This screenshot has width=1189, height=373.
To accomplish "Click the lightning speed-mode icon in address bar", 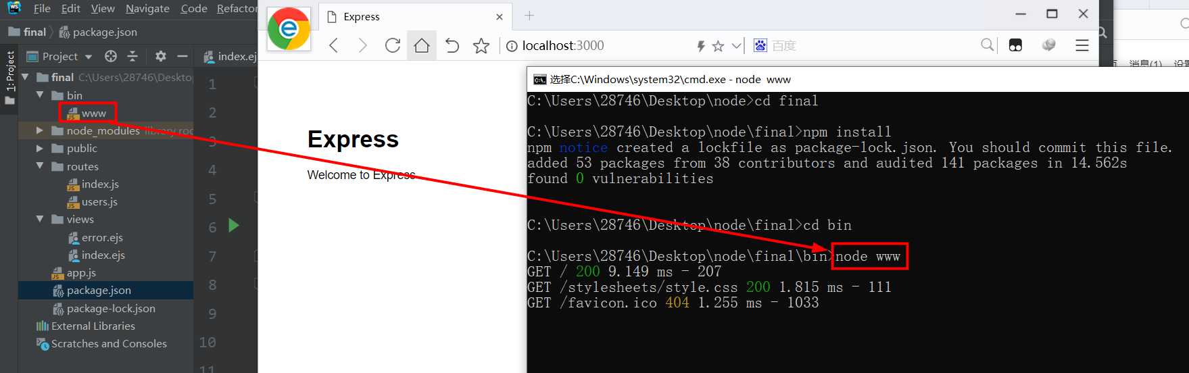I will tap(701, 46).
